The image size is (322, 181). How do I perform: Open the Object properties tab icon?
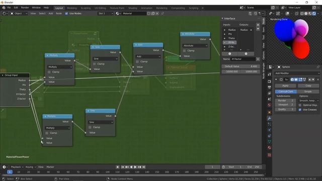tap(270, 112)
